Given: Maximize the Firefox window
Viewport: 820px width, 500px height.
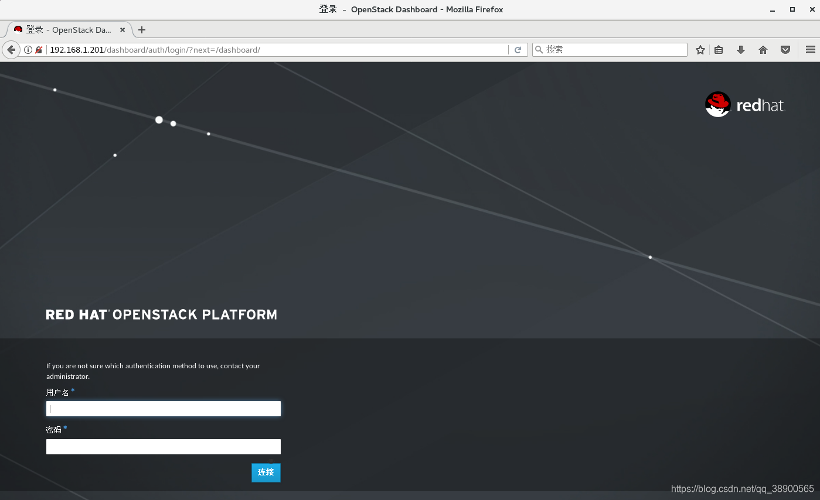Looking at the screenshot, I should pos(792,9).
